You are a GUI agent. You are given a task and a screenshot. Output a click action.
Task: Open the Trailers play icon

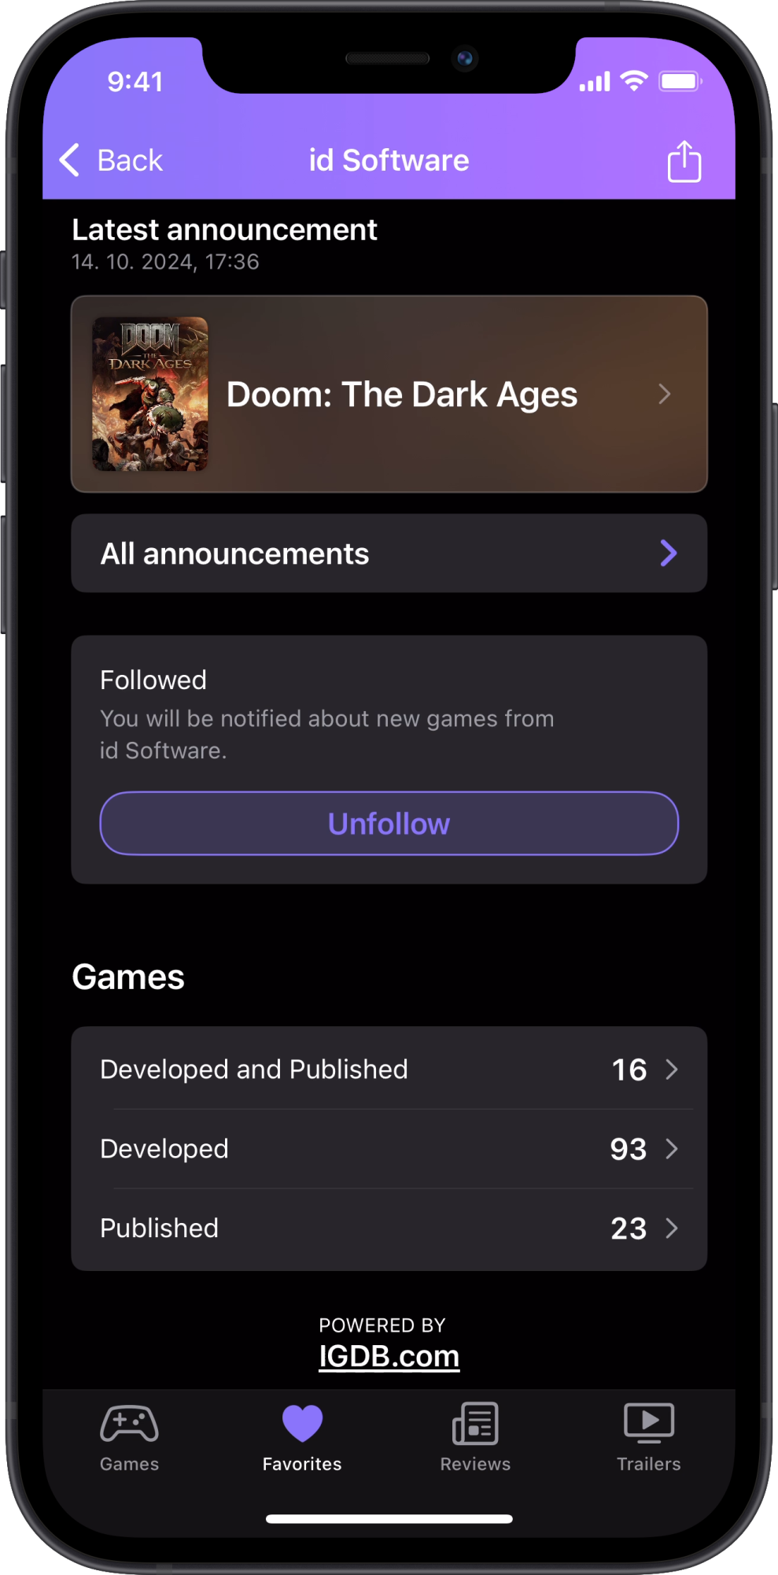coord(648,1424)
